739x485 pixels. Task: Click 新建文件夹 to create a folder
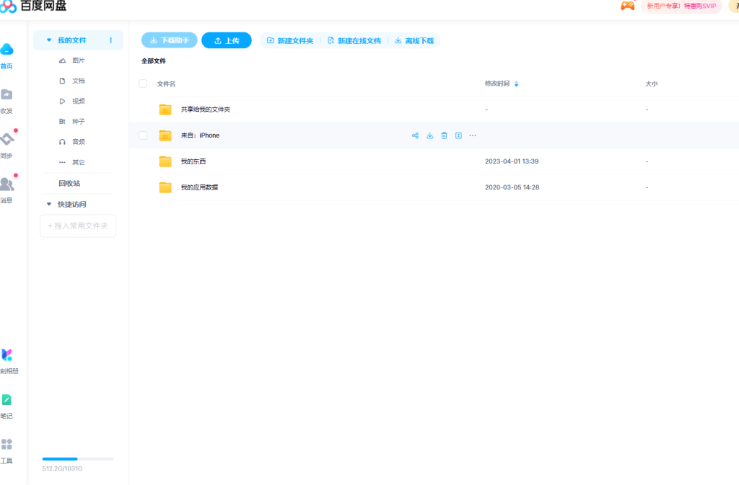tap(290, 41)
